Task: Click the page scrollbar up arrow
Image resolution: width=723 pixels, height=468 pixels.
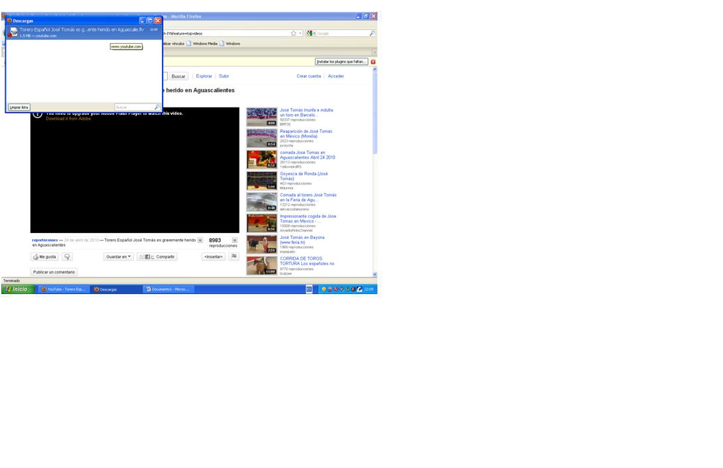Action: [x=374, y=69]
